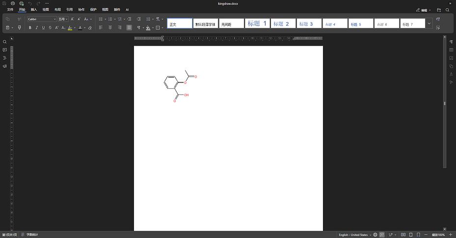Image resolution: width=456 pixels, height=238 pixels.
Task: Open English – United States language dropdown
Action: [355, 235]
